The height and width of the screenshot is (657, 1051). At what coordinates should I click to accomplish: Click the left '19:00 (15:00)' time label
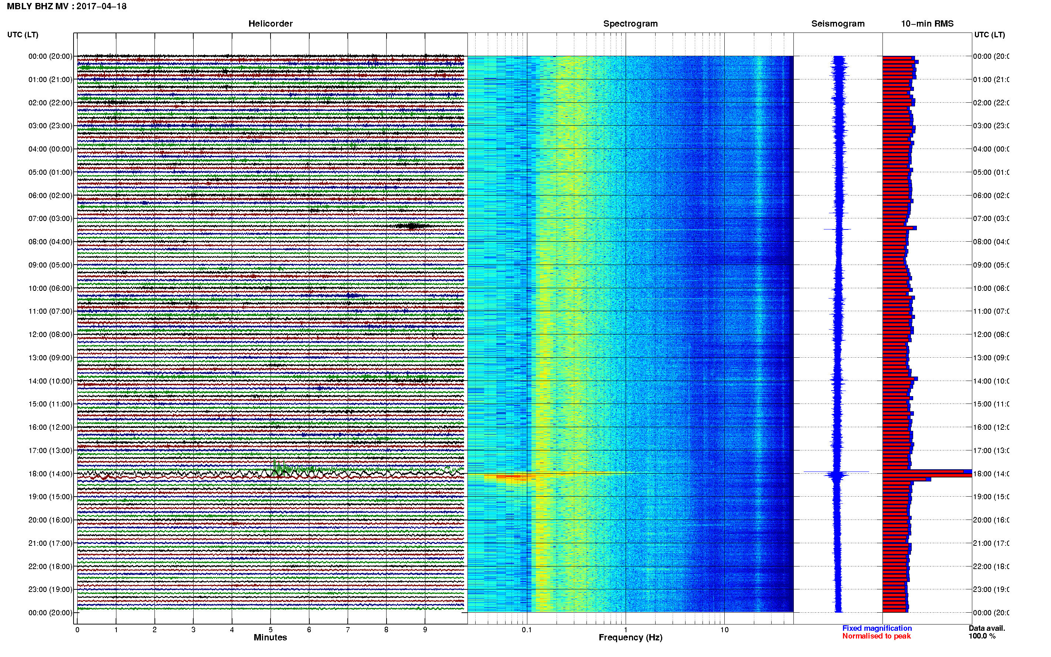50,497
